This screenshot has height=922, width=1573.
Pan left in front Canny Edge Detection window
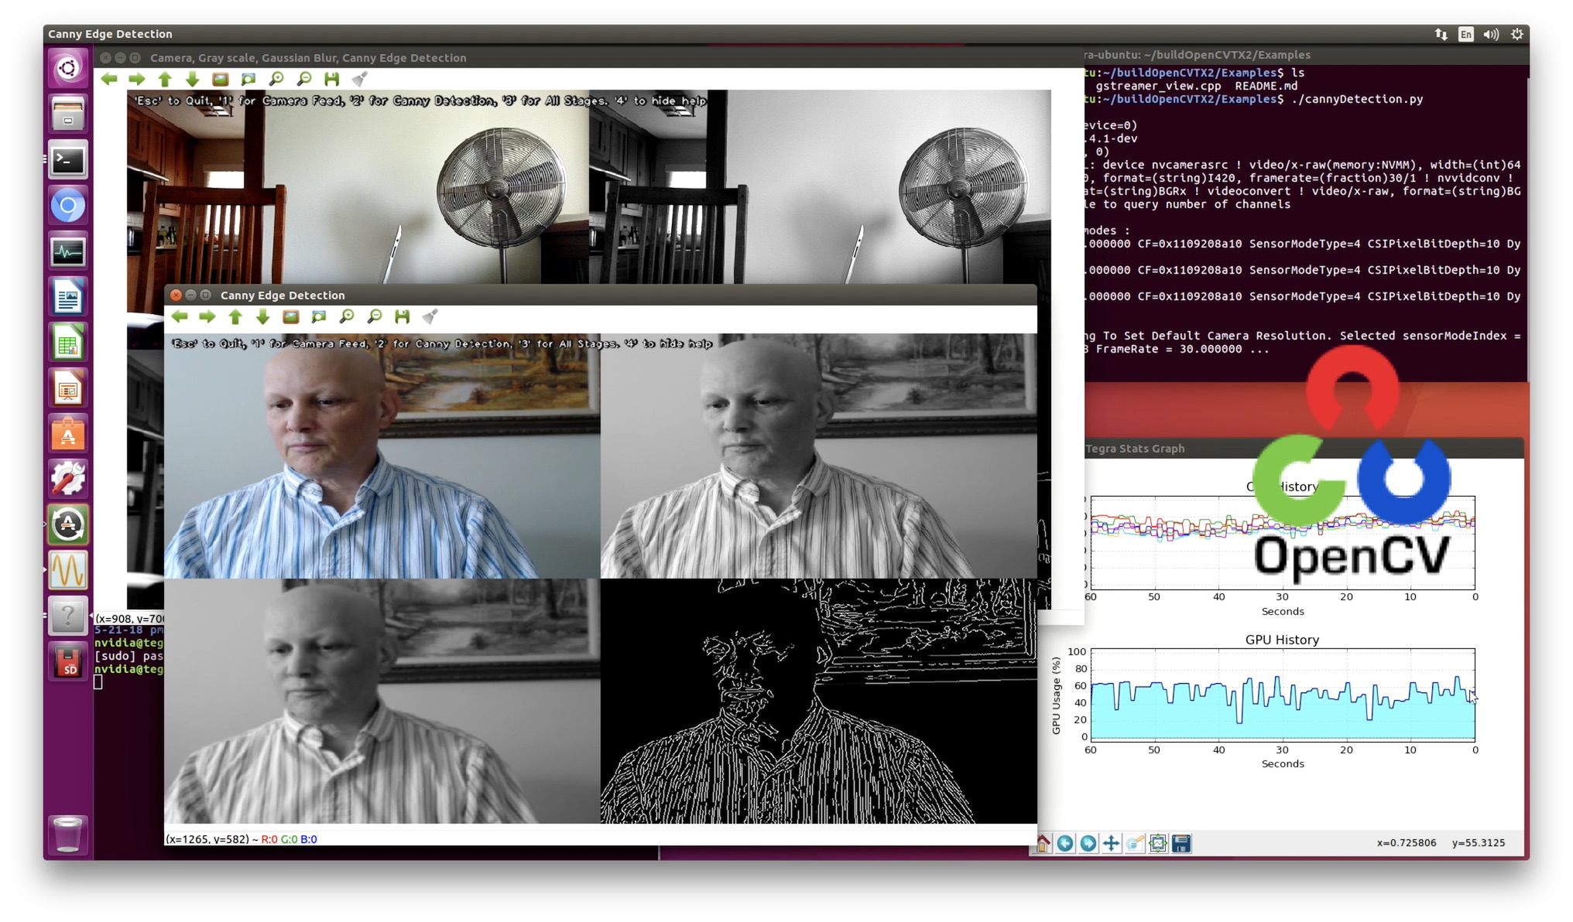[x=180, y=316]
